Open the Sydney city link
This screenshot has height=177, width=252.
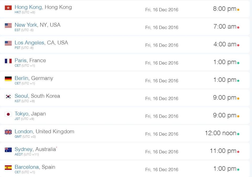(x=23, y=149)
